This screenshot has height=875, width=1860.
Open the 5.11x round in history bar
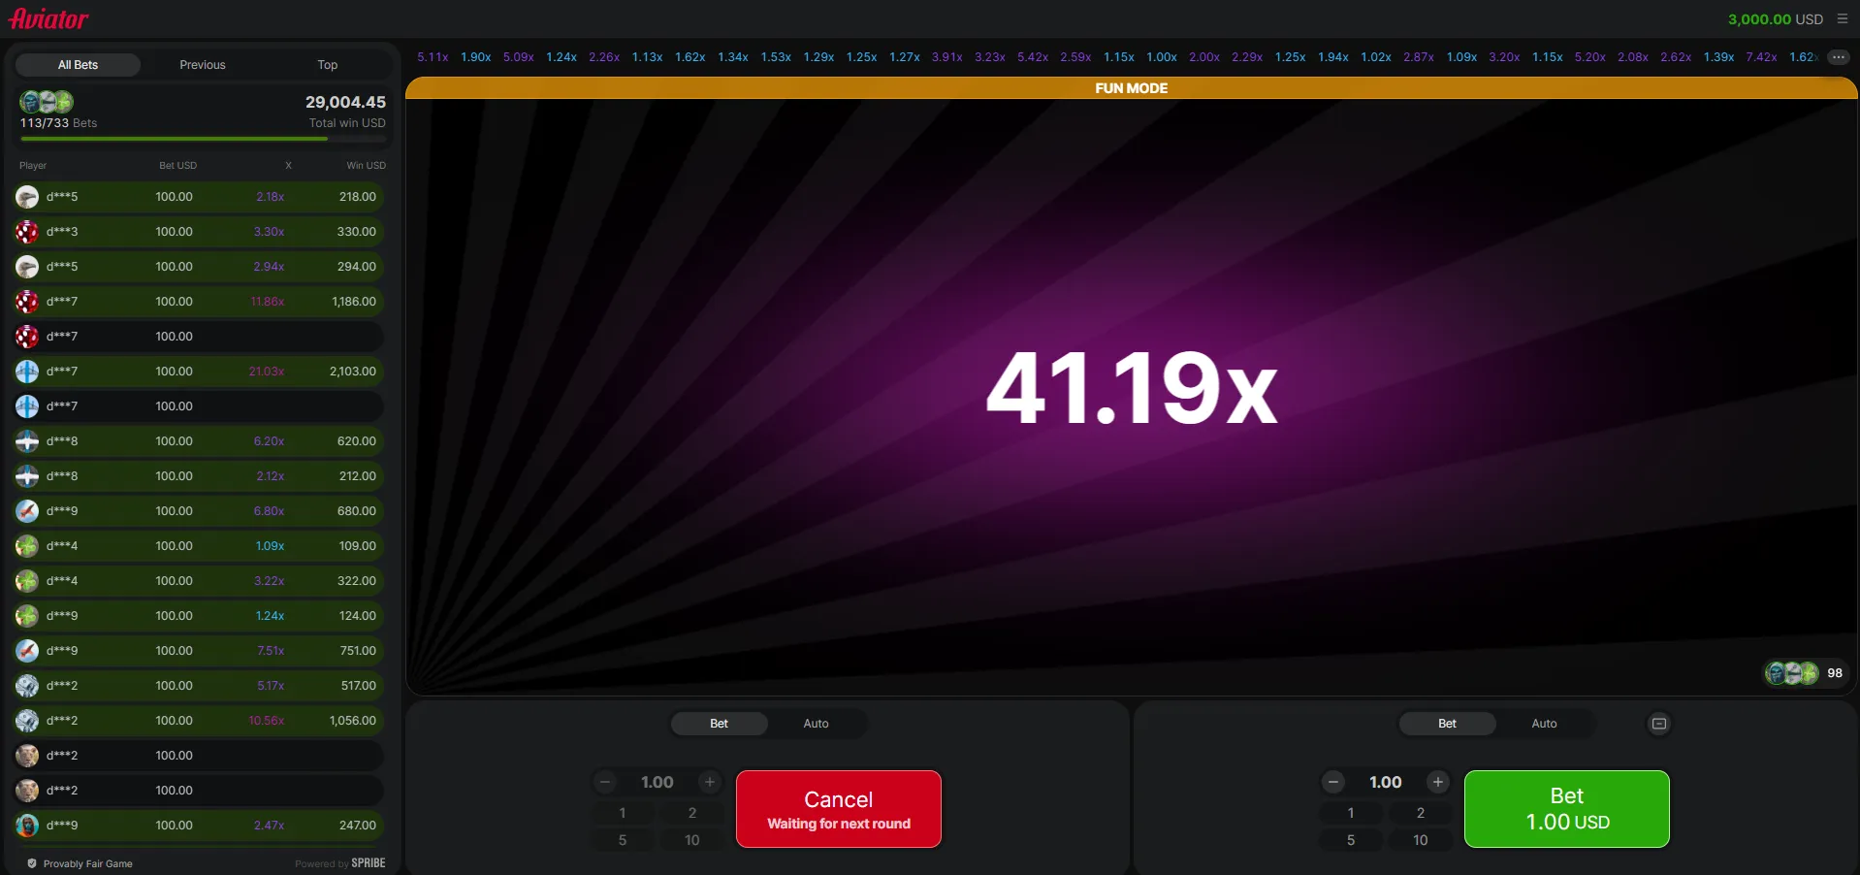coord(433,57)
